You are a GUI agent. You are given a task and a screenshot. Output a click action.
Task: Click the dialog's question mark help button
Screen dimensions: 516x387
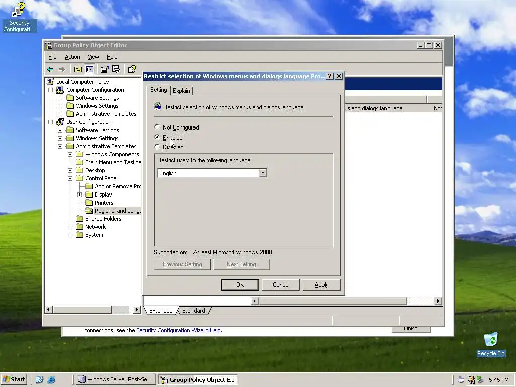pos(330,76)
